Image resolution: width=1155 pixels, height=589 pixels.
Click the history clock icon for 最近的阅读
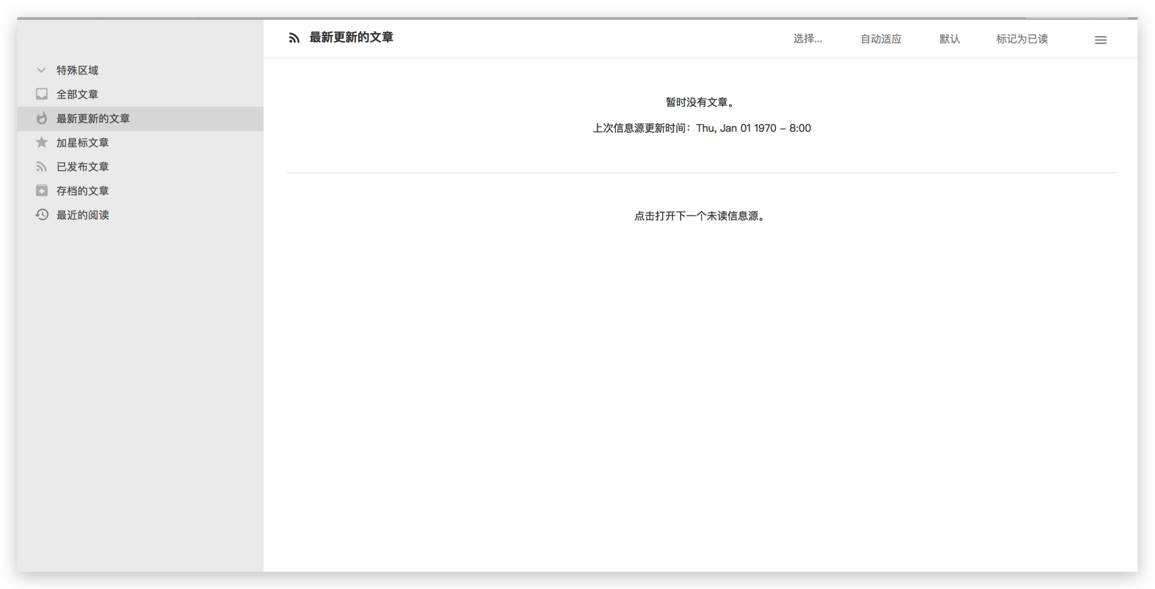click(42, 215)
